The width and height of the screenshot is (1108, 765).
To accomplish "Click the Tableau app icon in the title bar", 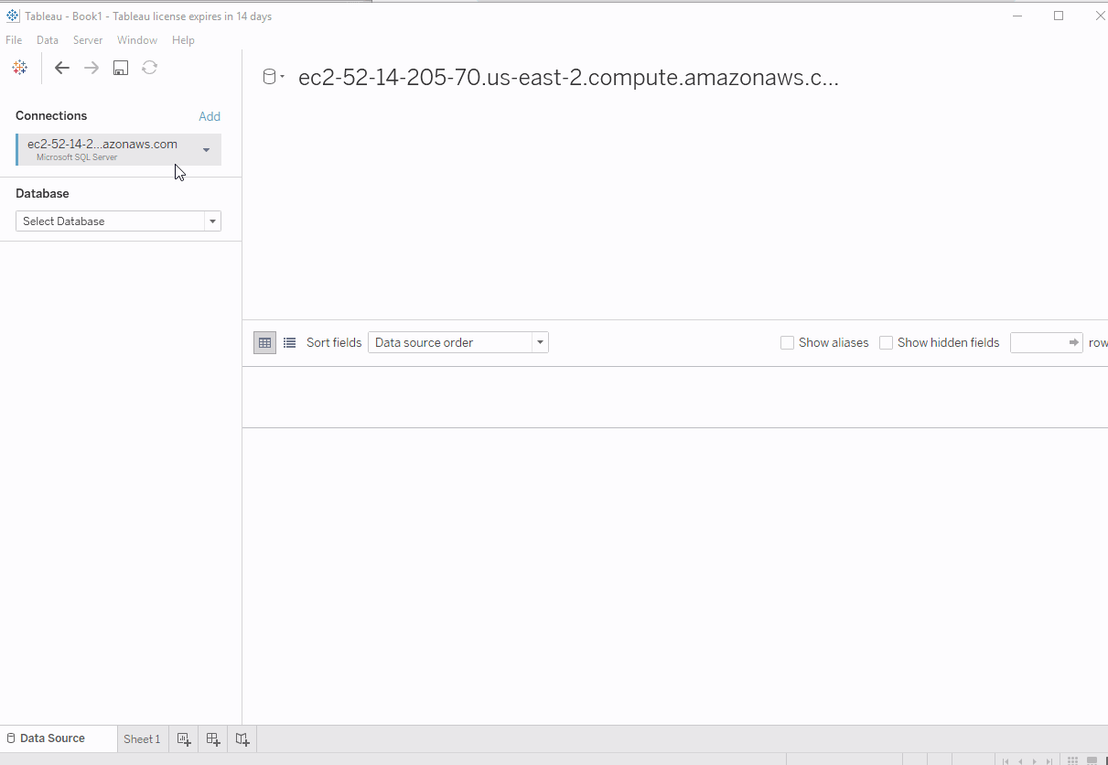I will [x=13, y=16].
